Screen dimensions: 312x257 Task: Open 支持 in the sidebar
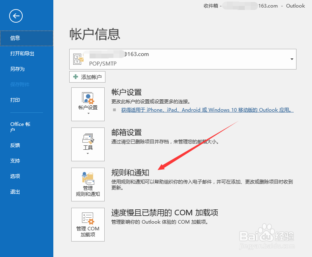(27, 161)
